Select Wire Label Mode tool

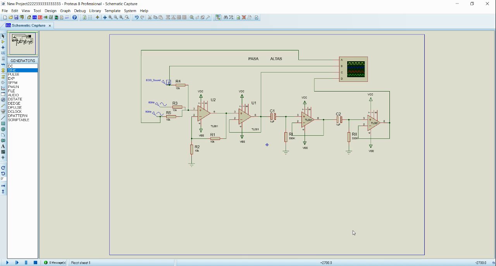(x=3, y=53)
